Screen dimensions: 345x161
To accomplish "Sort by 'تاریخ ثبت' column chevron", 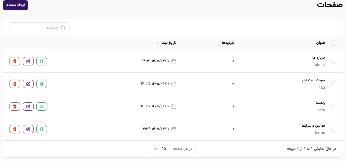I will pos(158,43).
